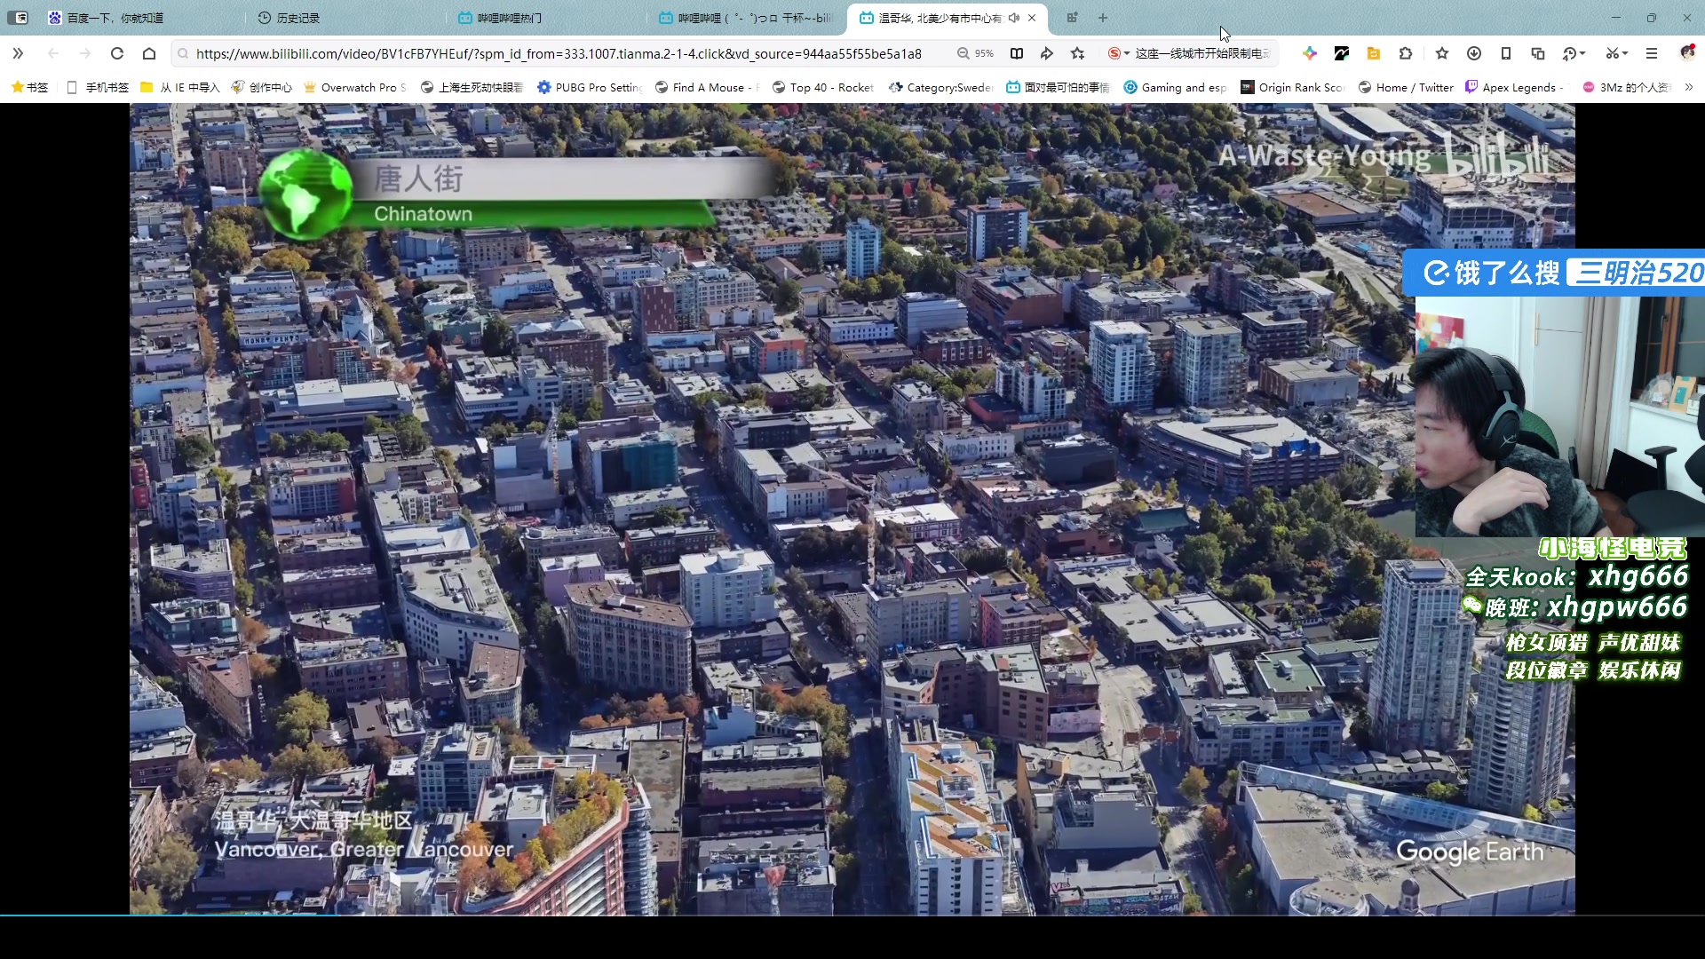Focus the bilibili URL address bar

coord(559,54)
